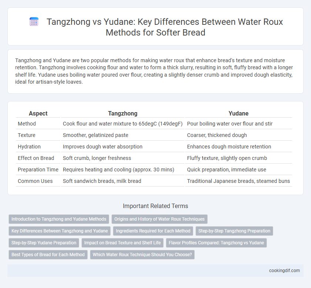
Task: Open Introduction to Tangzhong and Yudane Methods tag
Action: point(59,219)
